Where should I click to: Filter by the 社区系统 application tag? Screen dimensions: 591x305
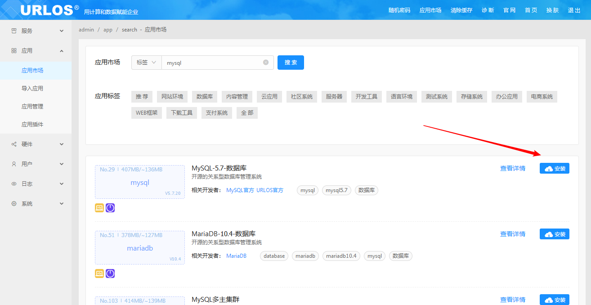(302, 97)
